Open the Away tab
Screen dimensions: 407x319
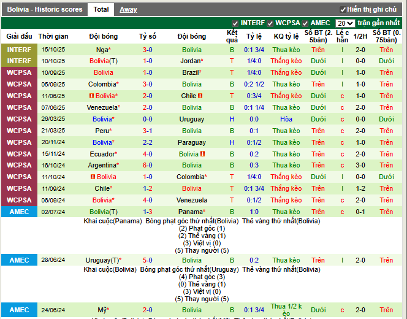pos(128,10)
